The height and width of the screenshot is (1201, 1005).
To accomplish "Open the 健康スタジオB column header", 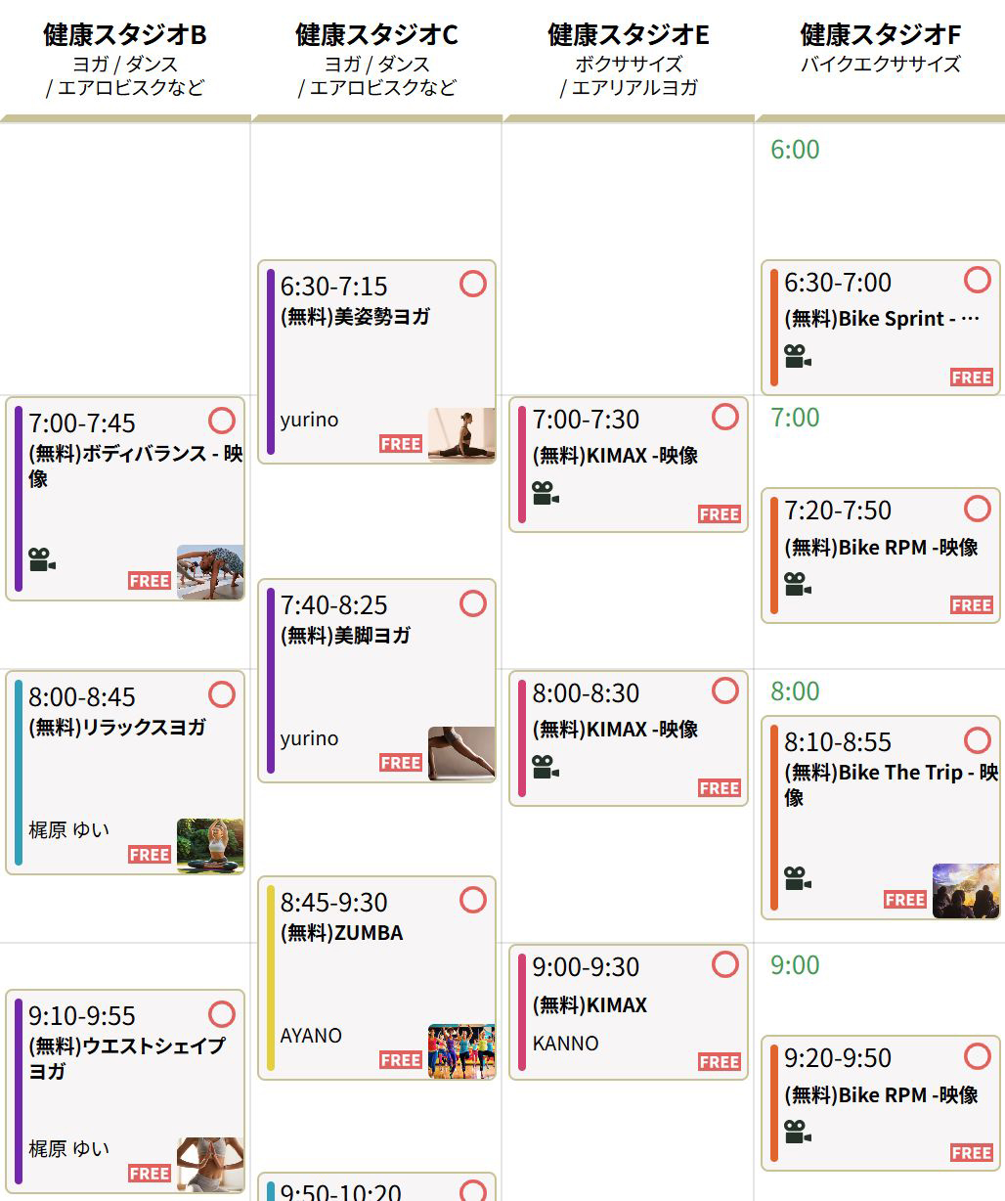I will pyautogui.click(x=125, y=35).
